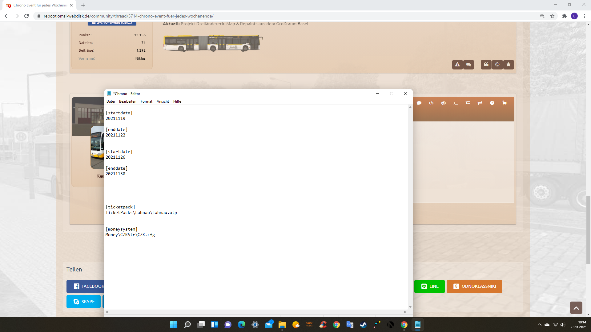Share via the SKYPE button
Image resolution: width=591 pixels, height=332 pixels.
pyautogui.click(x=84, y=302)
